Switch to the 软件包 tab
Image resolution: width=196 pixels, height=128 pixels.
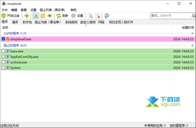[27, 22]
